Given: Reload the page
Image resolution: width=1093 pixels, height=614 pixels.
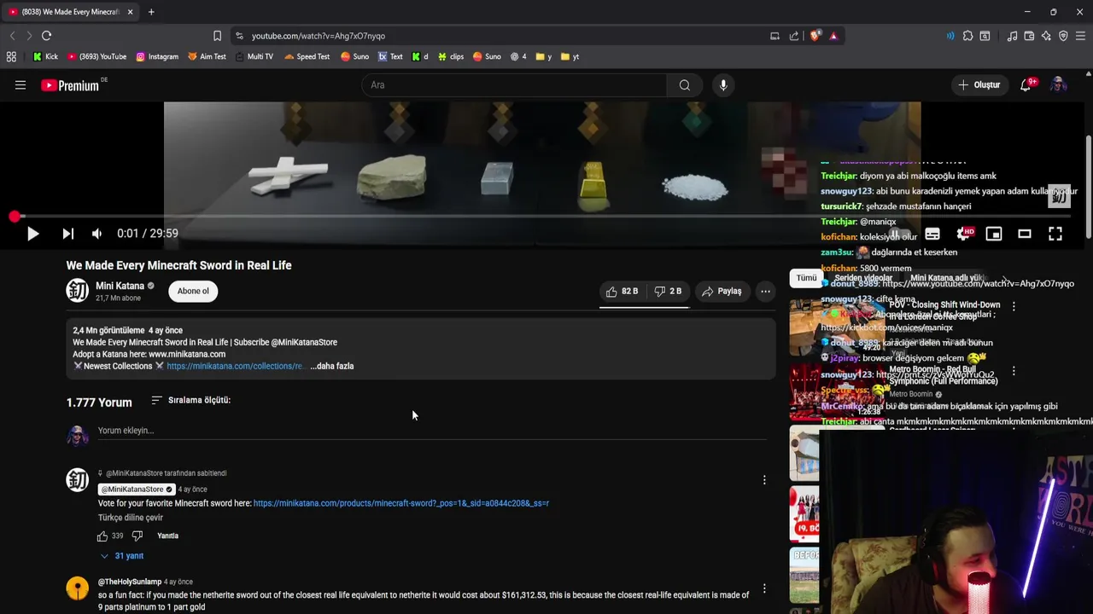Looking at the screenshot, I should [x=46, y=36].
